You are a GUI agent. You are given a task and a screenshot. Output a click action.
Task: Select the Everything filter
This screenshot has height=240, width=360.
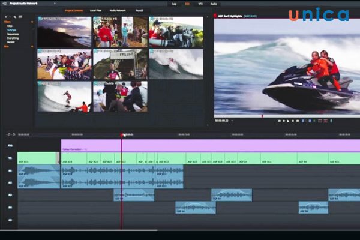click(13, 38)
